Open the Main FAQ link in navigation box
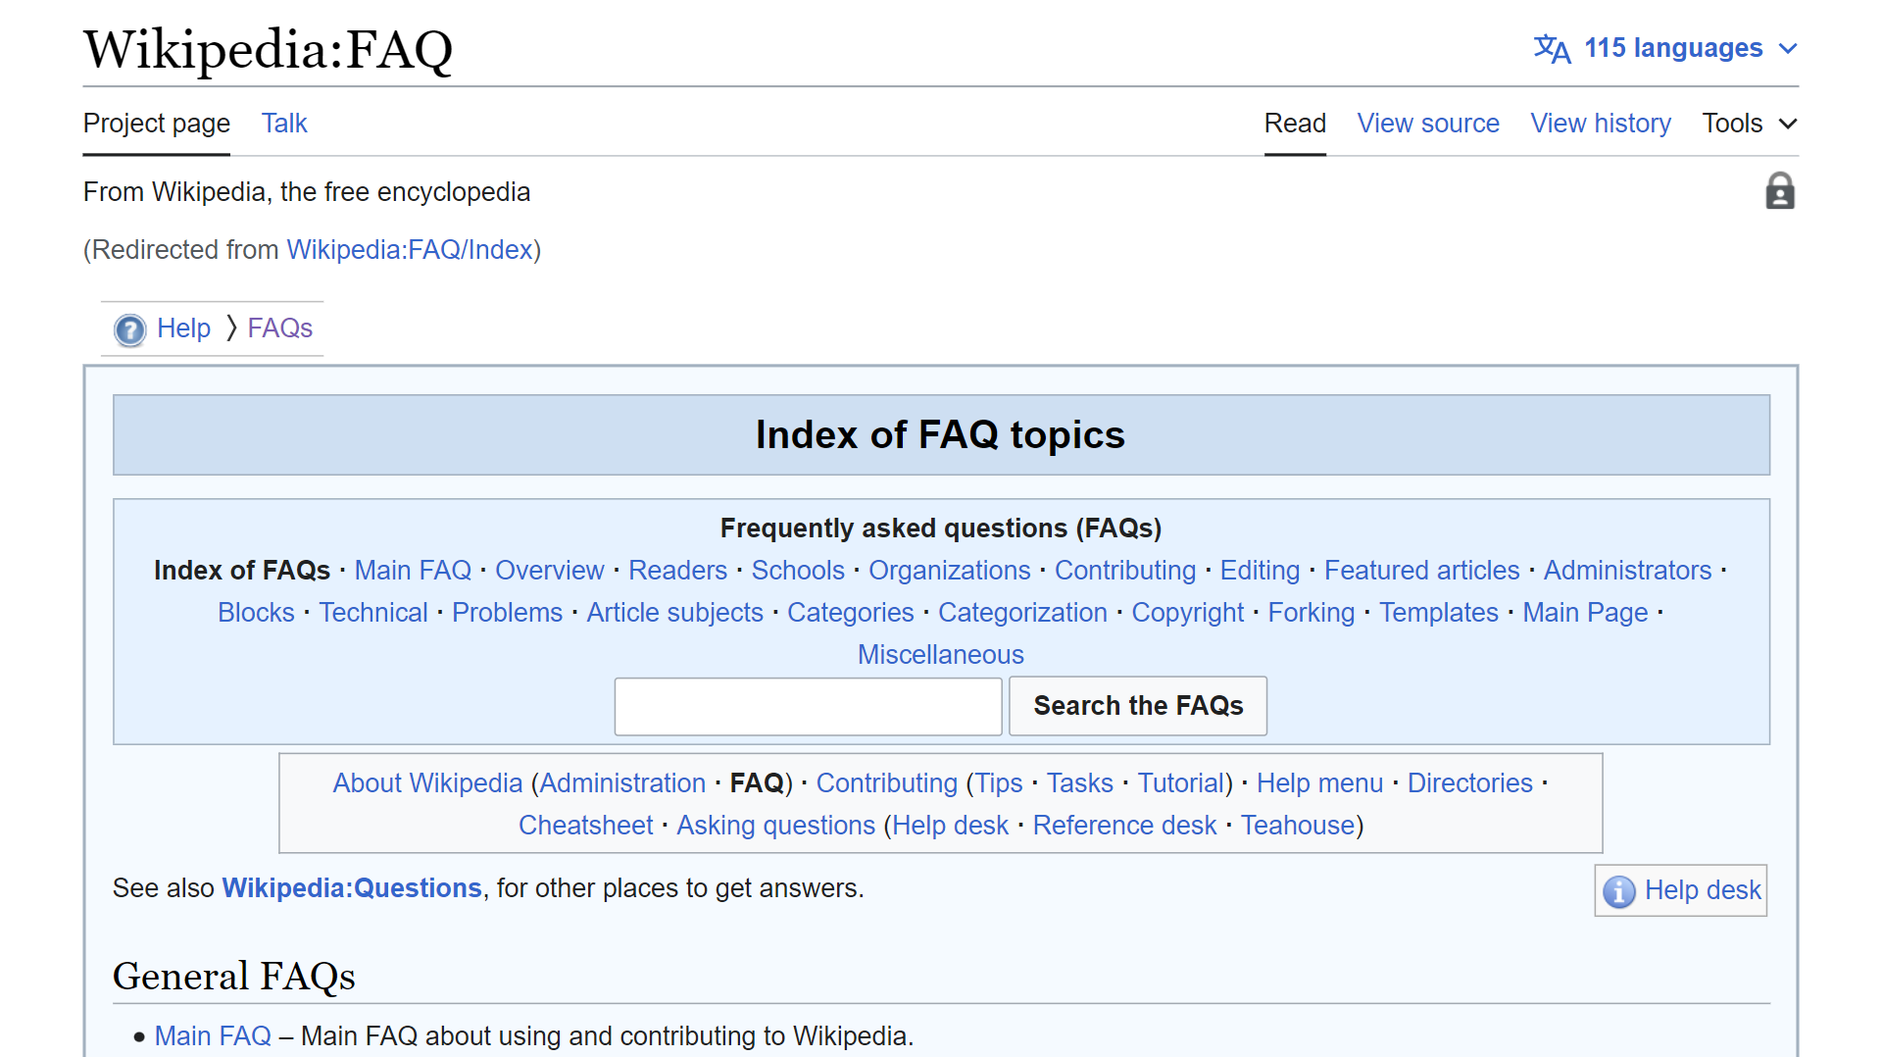Image resolution: width=1882 pixels, height=1057 pixels. click(413, 571)
